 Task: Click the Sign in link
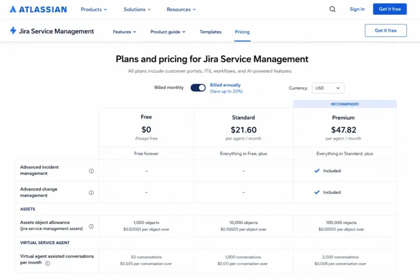(357, 9)
